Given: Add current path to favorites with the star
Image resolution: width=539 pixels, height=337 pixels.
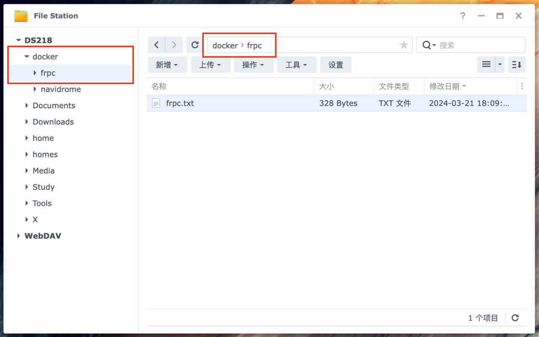Looking at the screenshot, I should tap(404, 45).
